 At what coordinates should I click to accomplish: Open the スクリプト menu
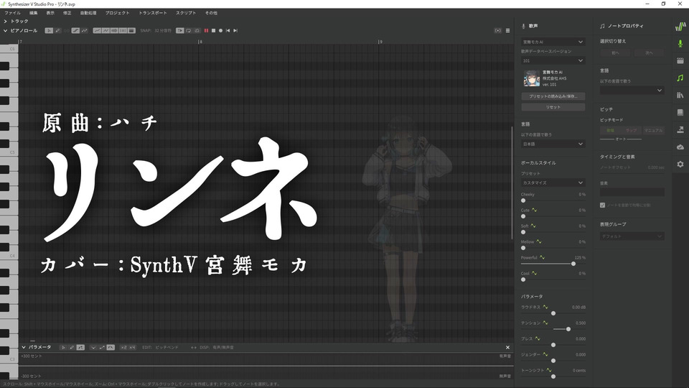pyautogui.click(x=186, y=13)
